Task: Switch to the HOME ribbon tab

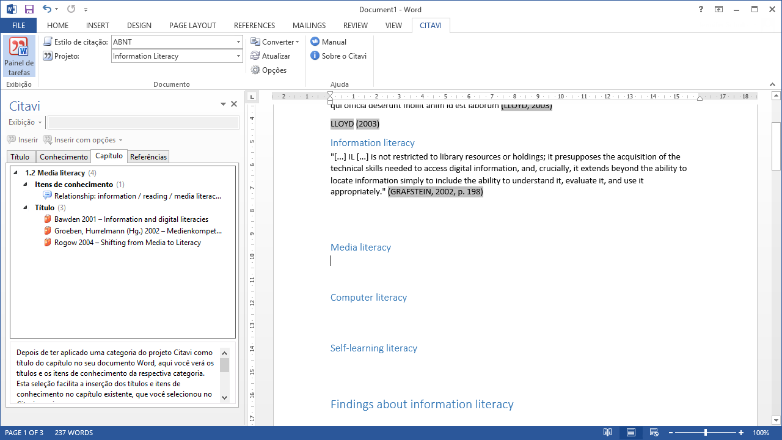Action: click(57, 25)
